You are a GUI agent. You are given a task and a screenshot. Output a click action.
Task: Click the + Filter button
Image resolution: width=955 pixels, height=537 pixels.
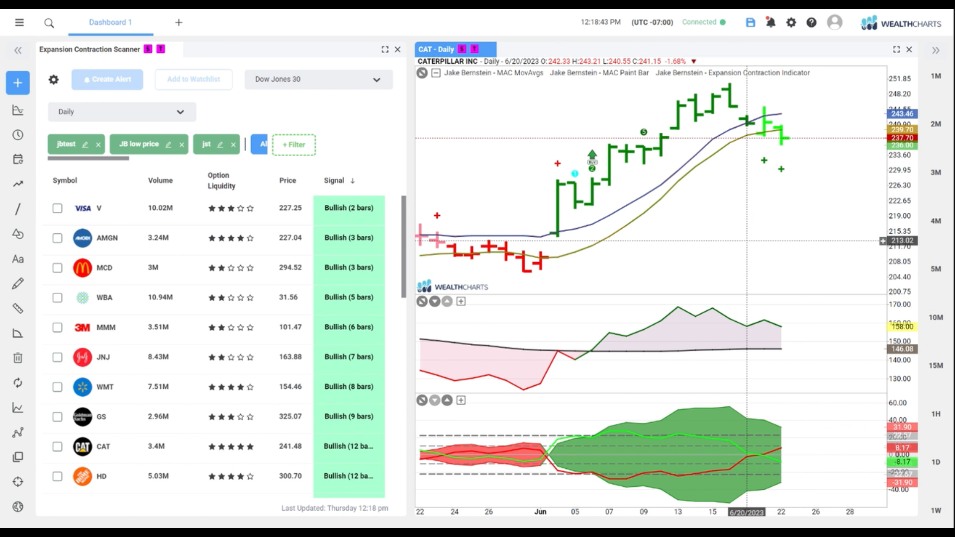click(293, 145)
